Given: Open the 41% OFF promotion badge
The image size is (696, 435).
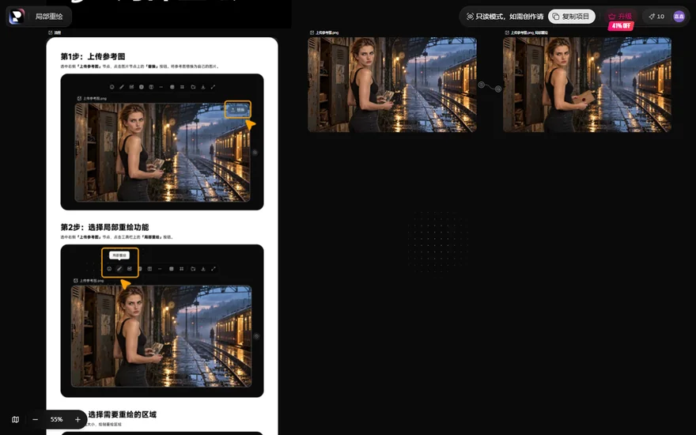Looking at the screenshot, I should click(621, 26).
